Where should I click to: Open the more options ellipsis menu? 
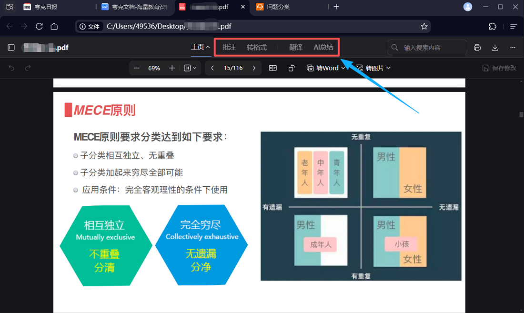tap(513, 48)
